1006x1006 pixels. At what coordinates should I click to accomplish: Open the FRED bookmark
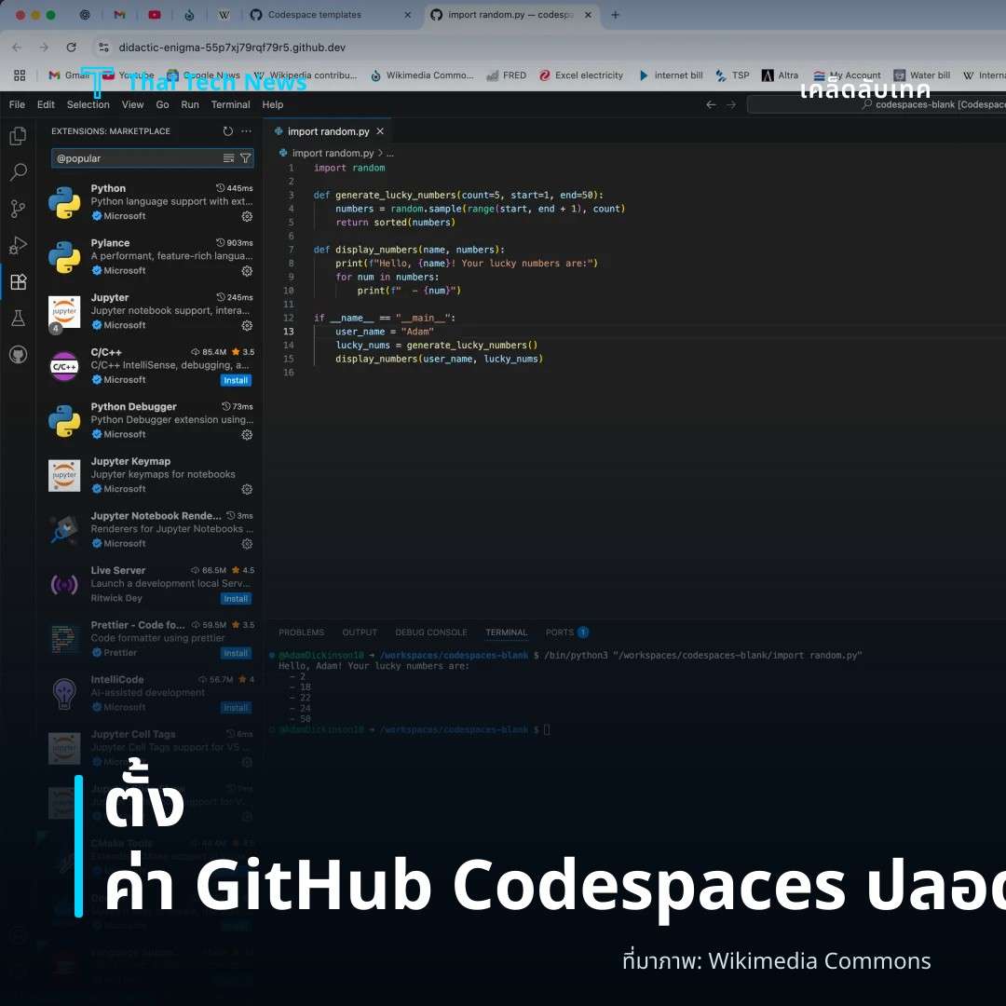[x=506, y=75]
